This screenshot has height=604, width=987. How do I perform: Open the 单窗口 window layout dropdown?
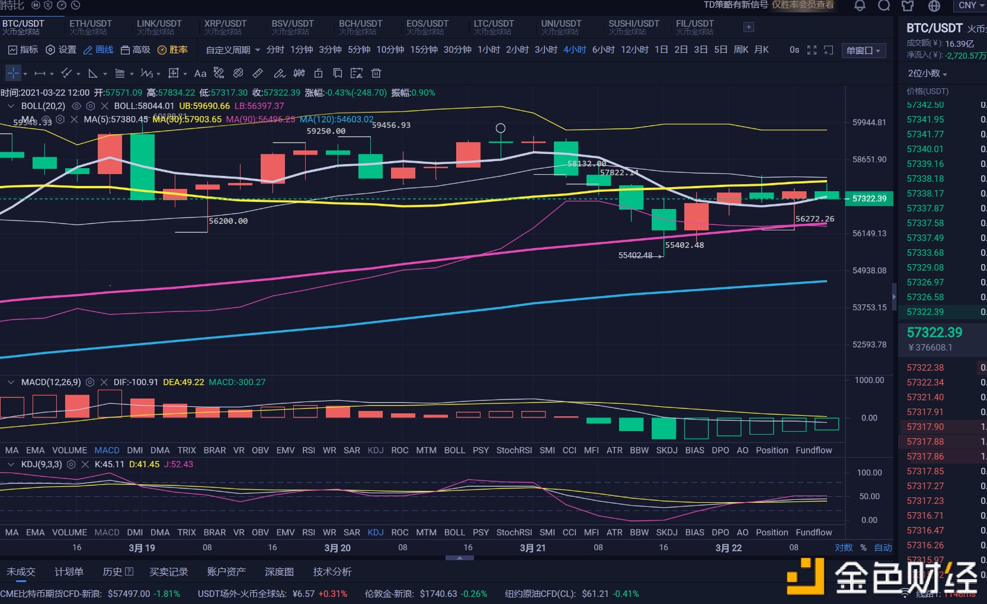click(863, 50)
